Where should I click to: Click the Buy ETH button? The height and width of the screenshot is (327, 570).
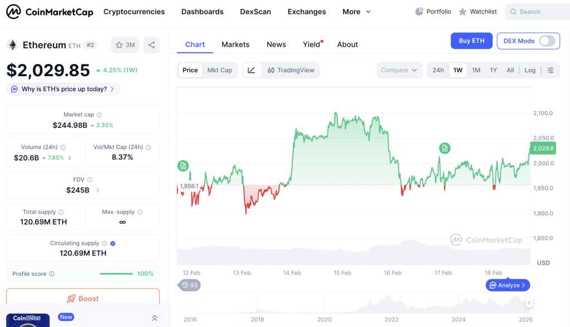click(x=471, y=41)
